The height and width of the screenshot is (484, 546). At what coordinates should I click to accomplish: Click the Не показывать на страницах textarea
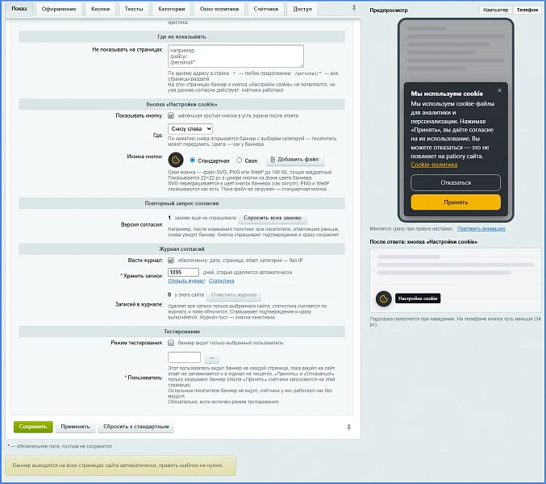235,56
